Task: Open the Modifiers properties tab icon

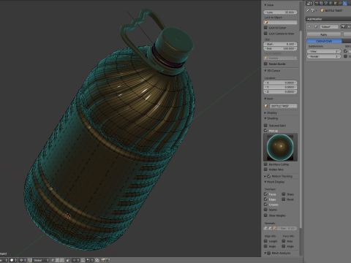Action: [344, 3]
